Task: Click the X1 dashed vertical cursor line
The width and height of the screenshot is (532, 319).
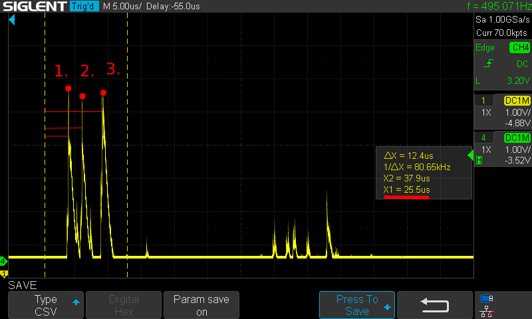Action: click(45, 145)
